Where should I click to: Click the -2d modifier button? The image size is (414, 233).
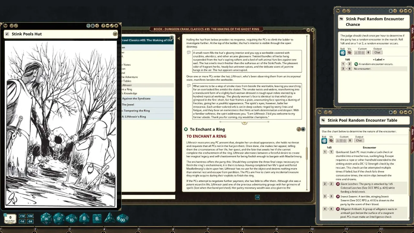pyautogui.click(x=30, y=221)
